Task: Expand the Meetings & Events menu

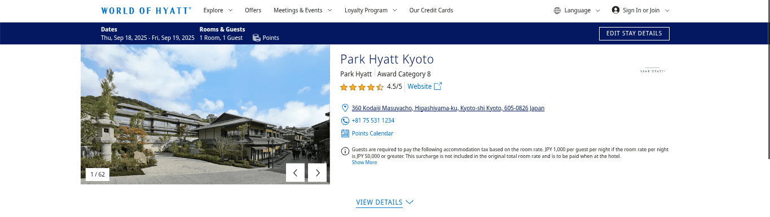Action: pos(303,10)
